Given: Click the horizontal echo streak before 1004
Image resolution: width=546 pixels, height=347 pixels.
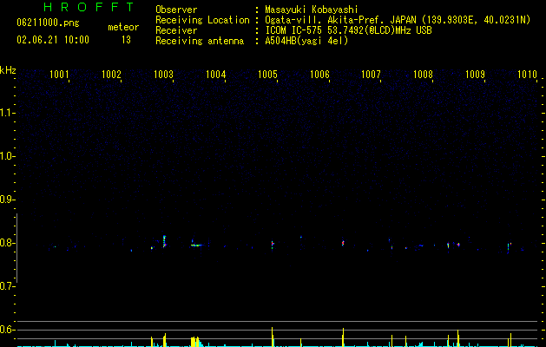Looking at the screenshot, I should [x=196, y=246].
